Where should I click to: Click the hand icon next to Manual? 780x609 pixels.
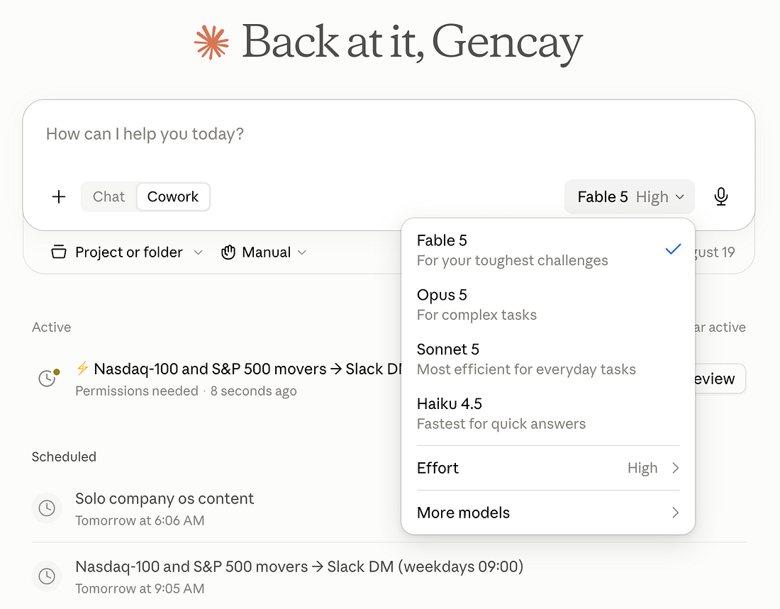(228, 252)
